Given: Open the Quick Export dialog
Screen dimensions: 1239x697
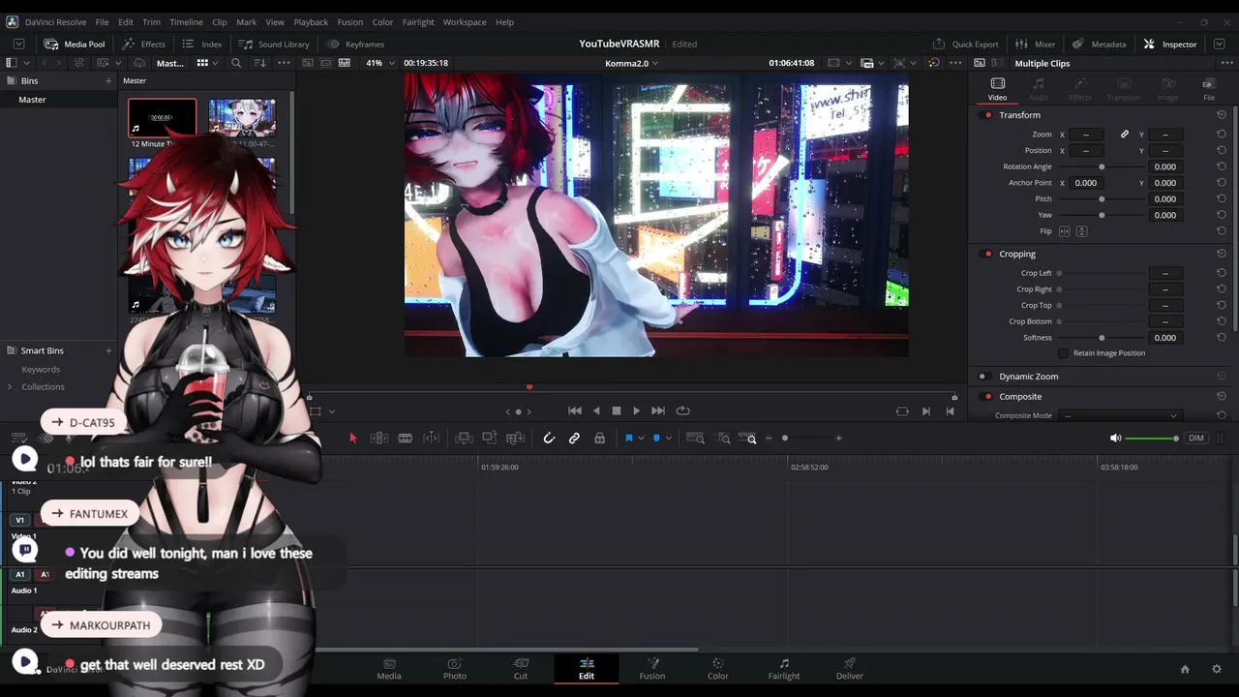Looking at the screenshot, I should point(965,44).
